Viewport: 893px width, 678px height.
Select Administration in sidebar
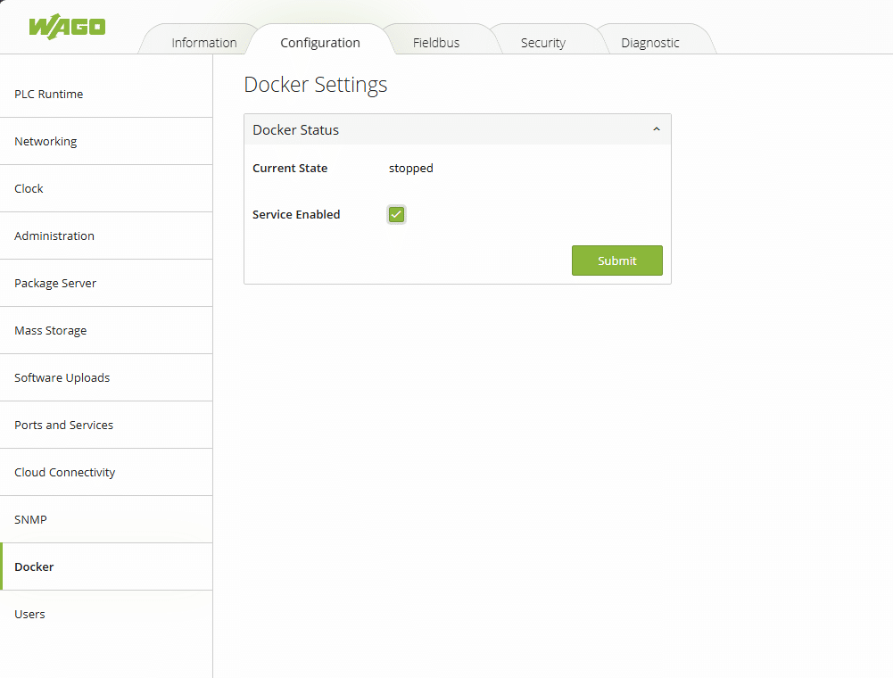click(106, 236)
